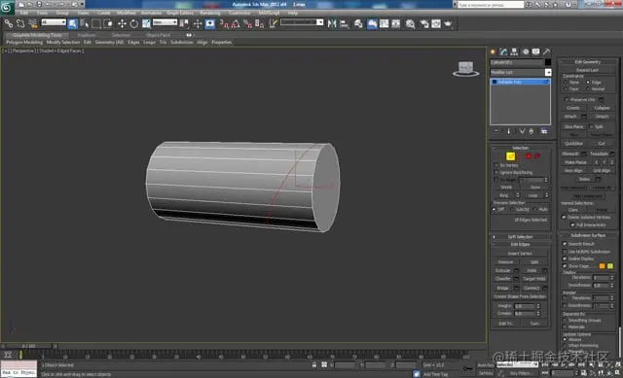The height and width of the screenshot is (378, 623).
Task: Select the Unlink Selection tool
Action: click(x=20, y=24)
